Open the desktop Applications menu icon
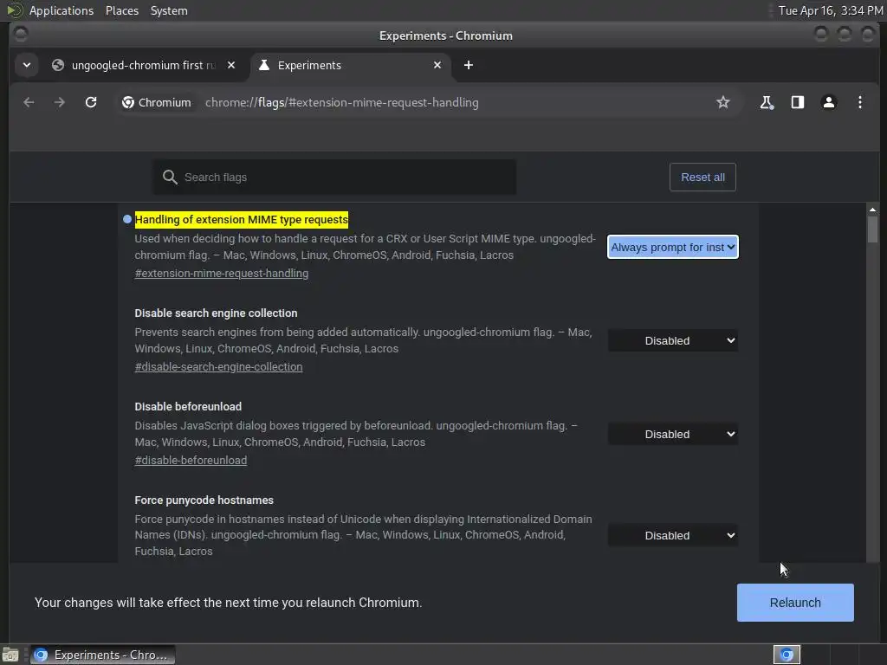The image size is (887, 665). (x=15, y=10)
